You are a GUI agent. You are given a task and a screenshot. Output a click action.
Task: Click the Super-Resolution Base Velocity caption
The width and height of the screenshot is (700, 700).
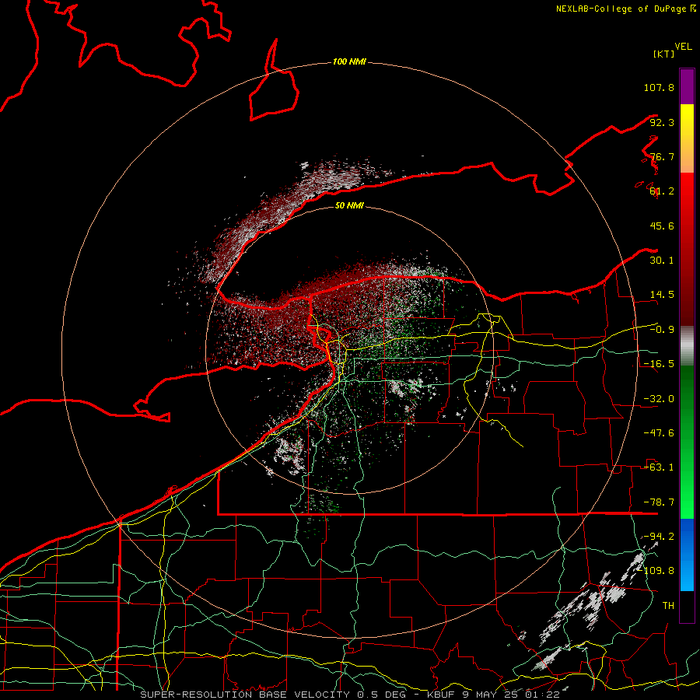click(349, 695)
